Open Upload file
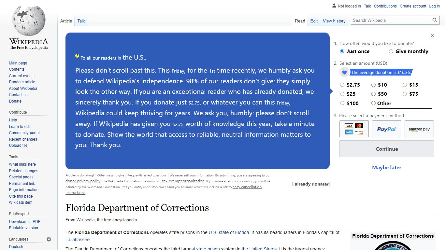445x250 pixels. pos(18,146)
